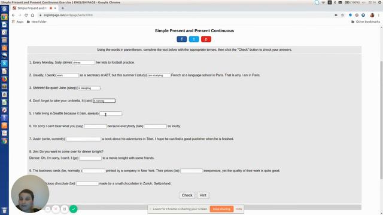Focus the address bar URL
Image resolution: width=383 pixels, height=215 pixels.
tap(68, 15)
